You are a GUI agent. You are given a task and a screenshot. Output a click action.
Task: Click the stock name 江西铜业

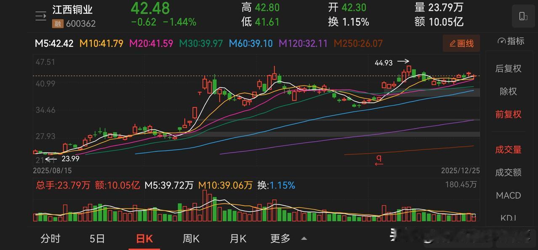[72, 10]
